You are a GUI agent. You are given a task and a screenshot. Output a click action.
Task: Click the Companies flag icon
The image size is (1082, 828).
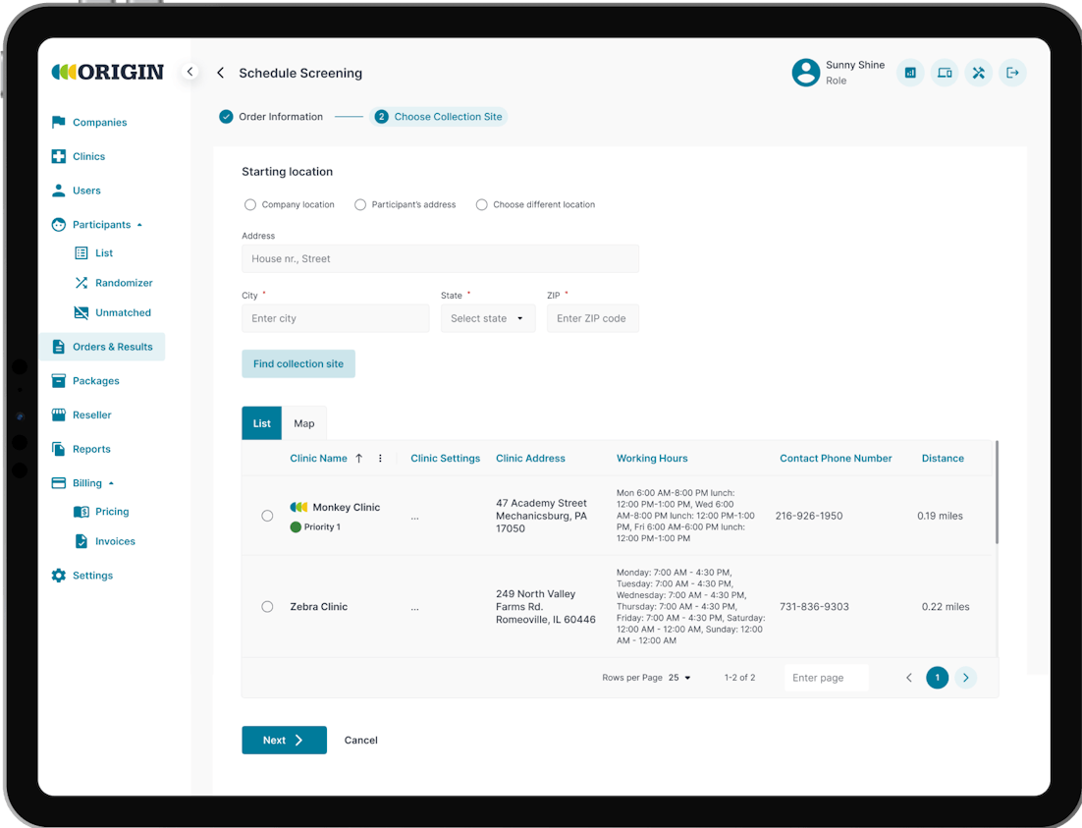pos(59,122)
